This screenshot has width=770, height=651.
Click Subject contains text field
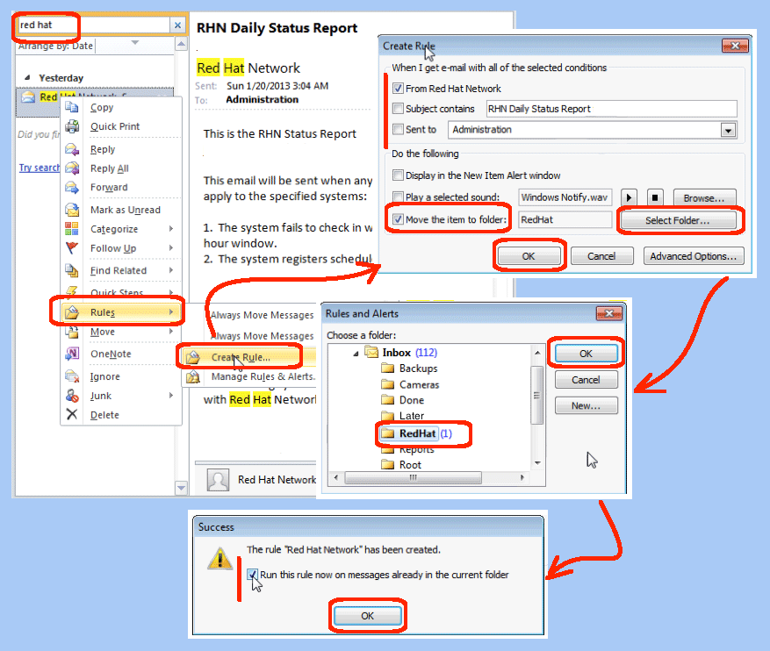(x=611, y=109)
